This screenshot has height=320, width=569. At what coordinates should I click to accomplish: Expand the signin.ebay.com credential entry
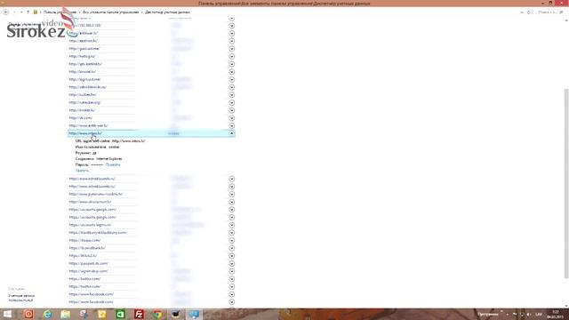click(x=231, y=271)
